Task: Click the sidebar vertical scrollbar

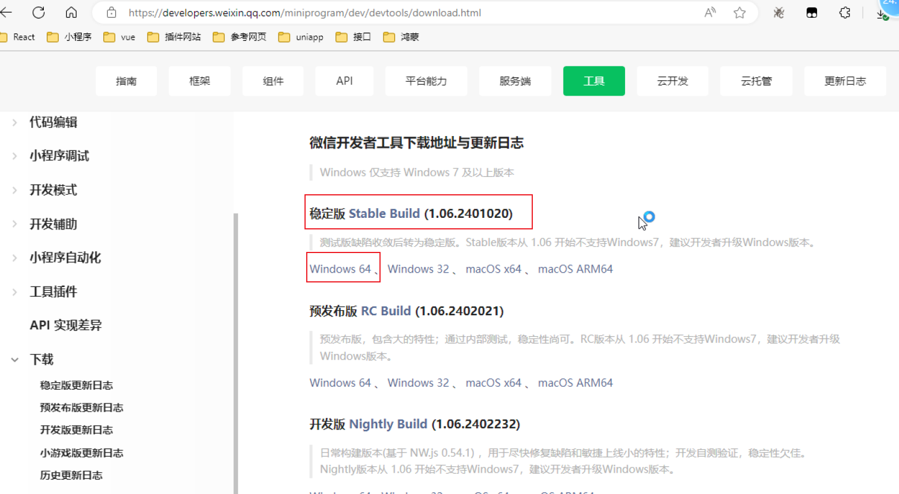Action: pos(236,353)
